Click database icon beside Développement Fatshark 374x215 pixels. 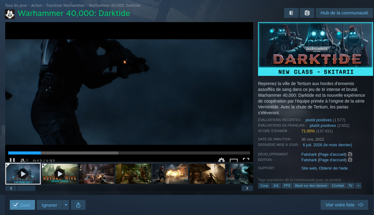(350, 154)
